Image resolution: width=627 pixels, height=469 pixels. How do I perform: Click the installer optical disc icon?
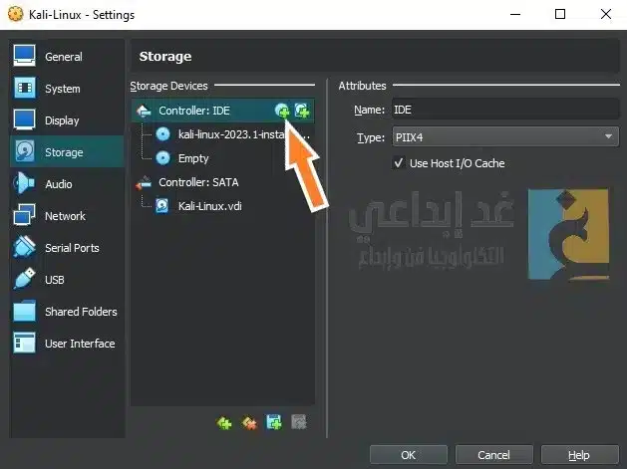coord(162,134)
